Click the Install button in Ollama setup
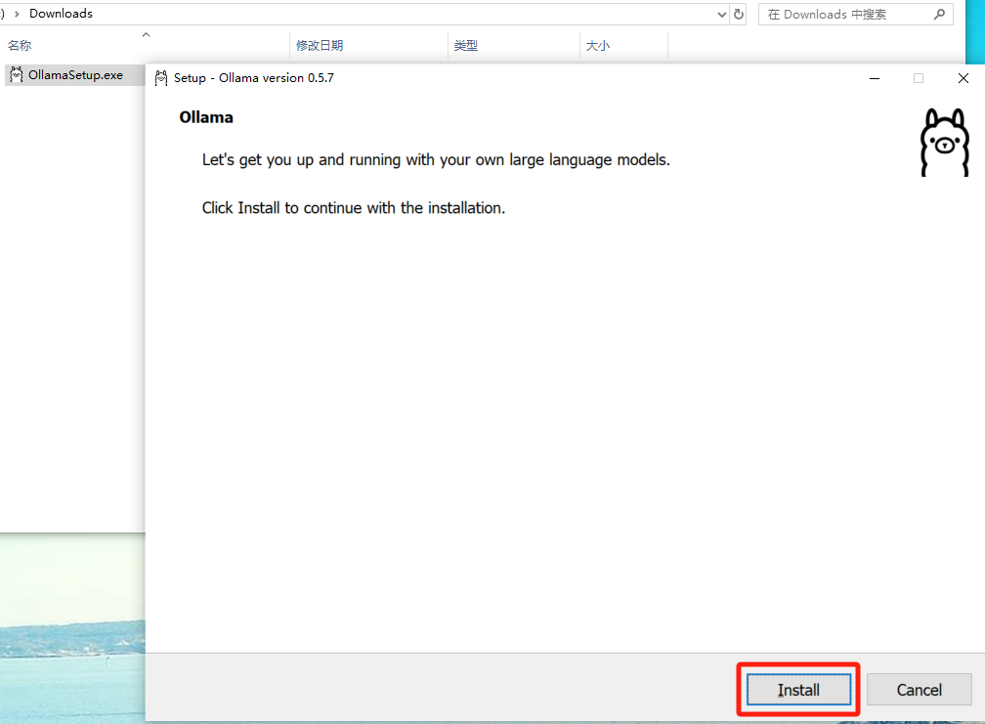Viewport: 985px width, 724px height. pyautogui.click(x=798, y=690)
